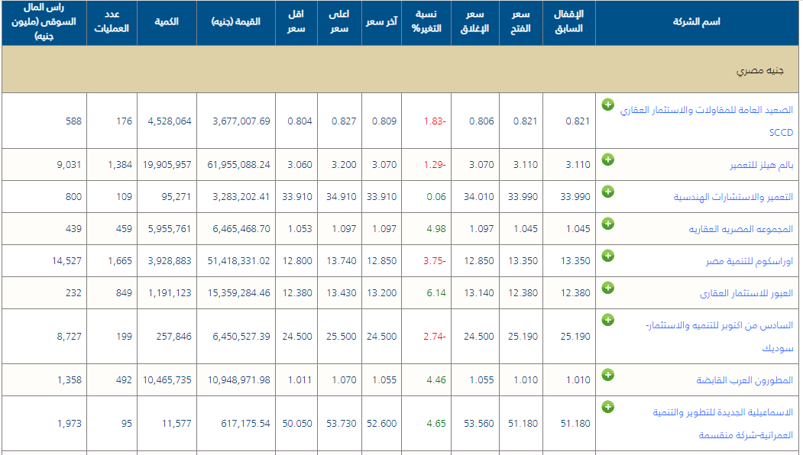Open company link بالم هيلز للتعمير
The width and height of the screenshot is (803, 455).
point(761,165)
